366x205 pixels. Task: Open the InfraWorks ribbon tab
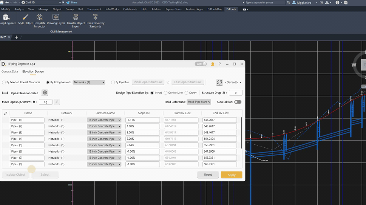point(112,9)
